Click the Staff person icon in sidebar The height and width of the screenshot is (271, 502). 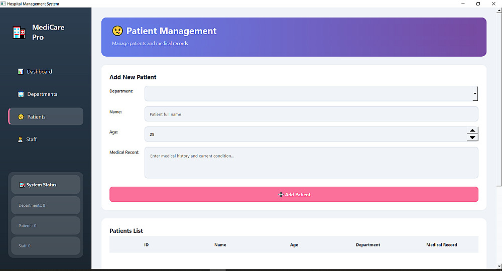[x=21, y=140]
